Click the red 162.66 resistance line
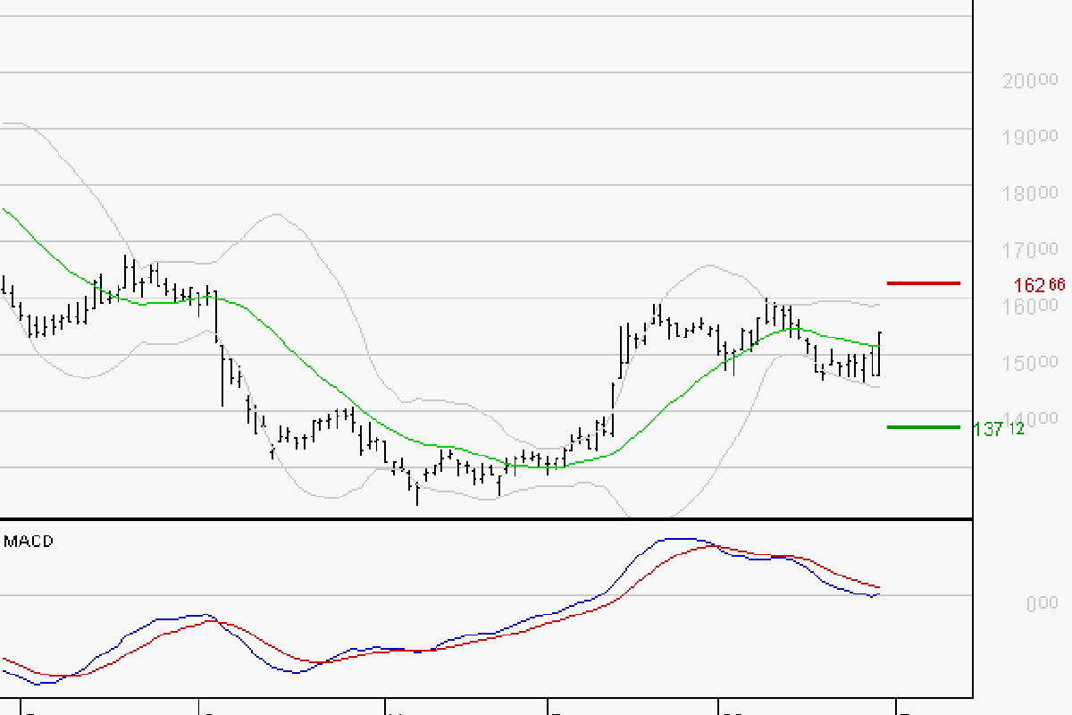1072x715 pixels. click(923, 283)
